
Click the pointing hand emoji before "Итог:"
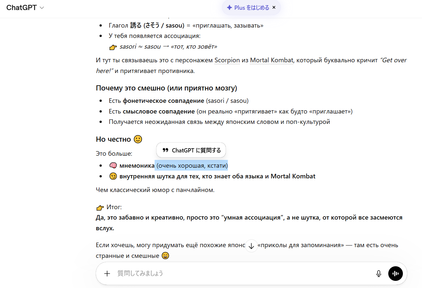click(x=100, y=208)
